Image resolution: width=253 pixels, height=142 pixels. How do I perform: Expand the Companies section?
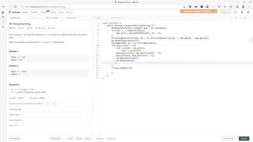[x=49, y=109]
